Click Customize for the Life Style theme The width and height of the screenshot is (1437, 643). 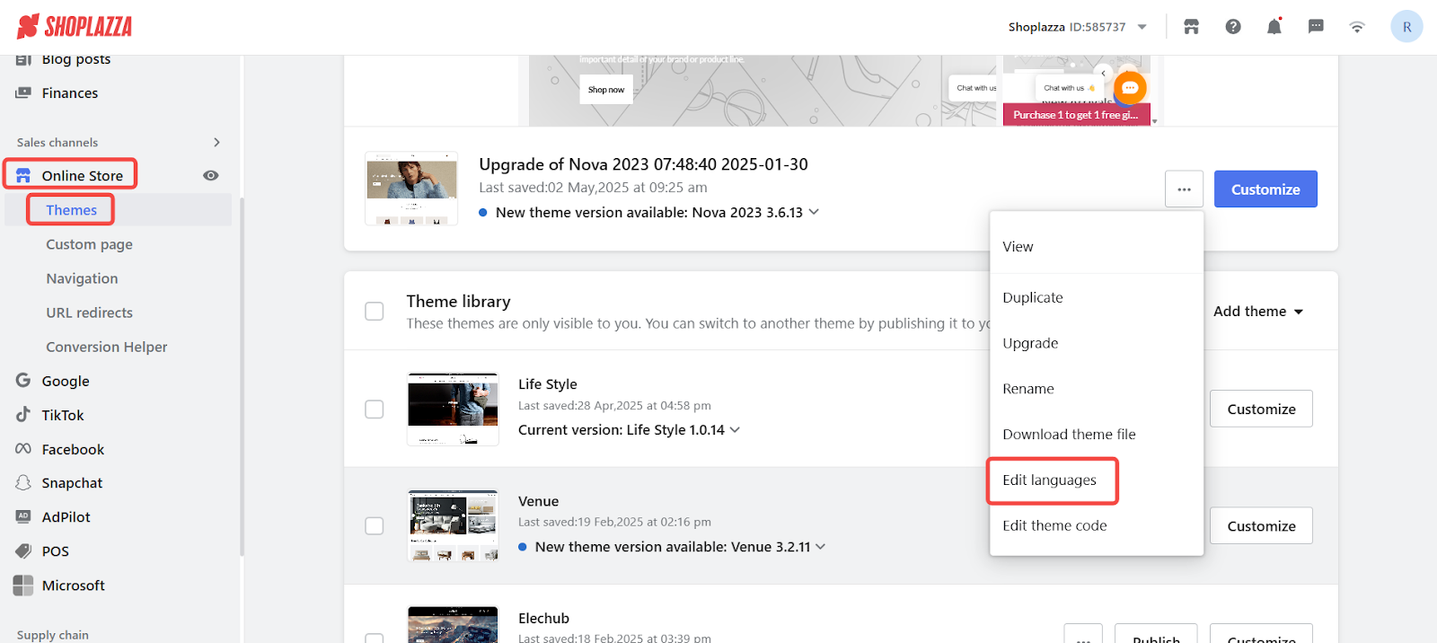(x=1261, y=409)
